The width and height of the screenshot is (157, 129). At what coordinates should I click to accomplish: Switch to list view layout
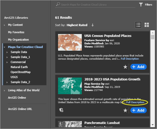[x=138, y=25]
